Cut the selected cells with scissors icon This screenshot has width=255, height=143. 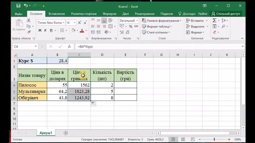click(x=29, y=20)
